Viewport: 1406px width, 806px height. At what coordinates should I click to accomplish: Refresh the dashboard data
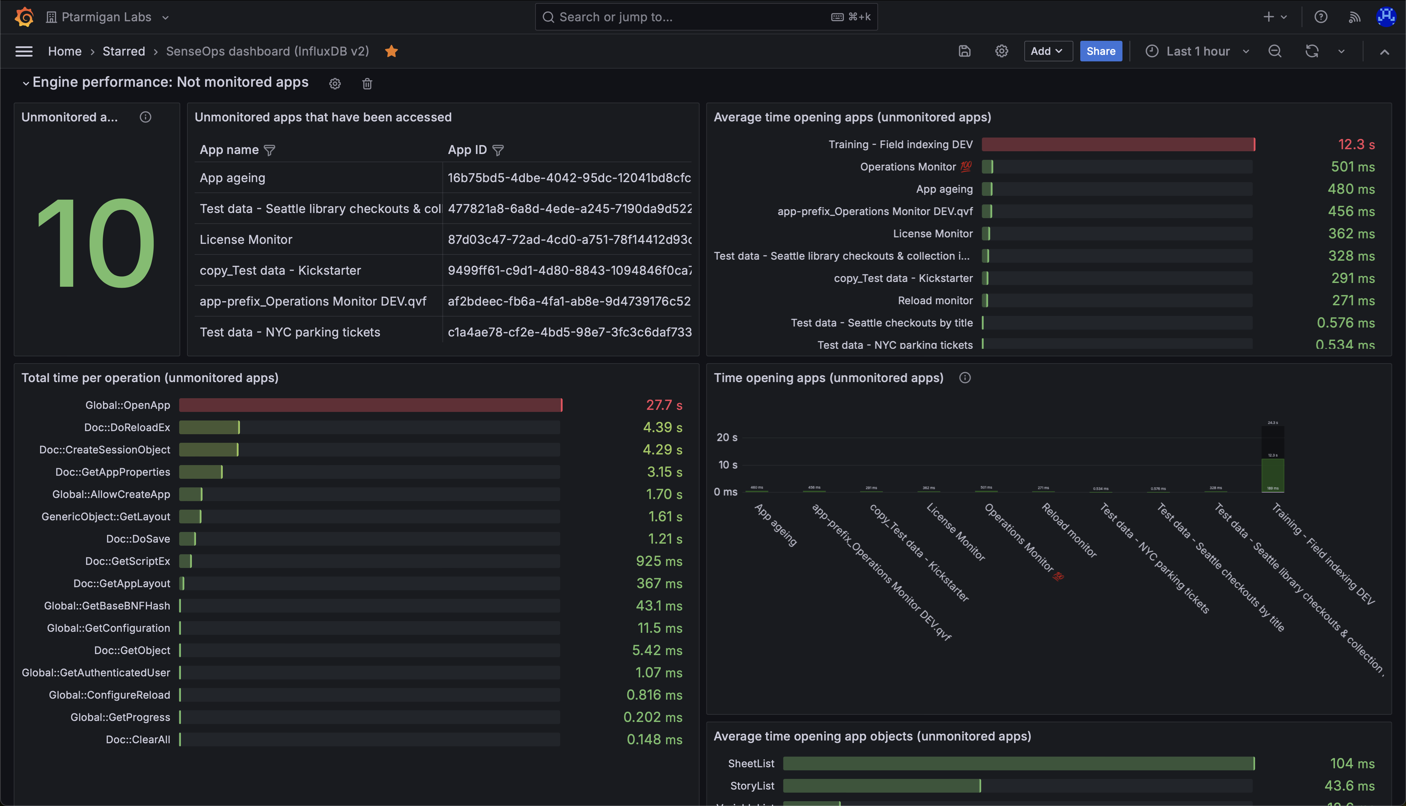(1311, 51)
